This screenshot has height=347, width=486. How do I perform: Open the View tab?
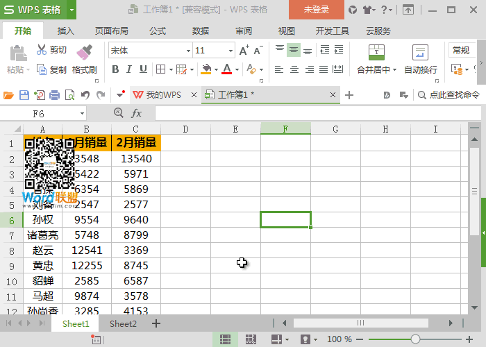pyautogui.click(x=286, y=31)
